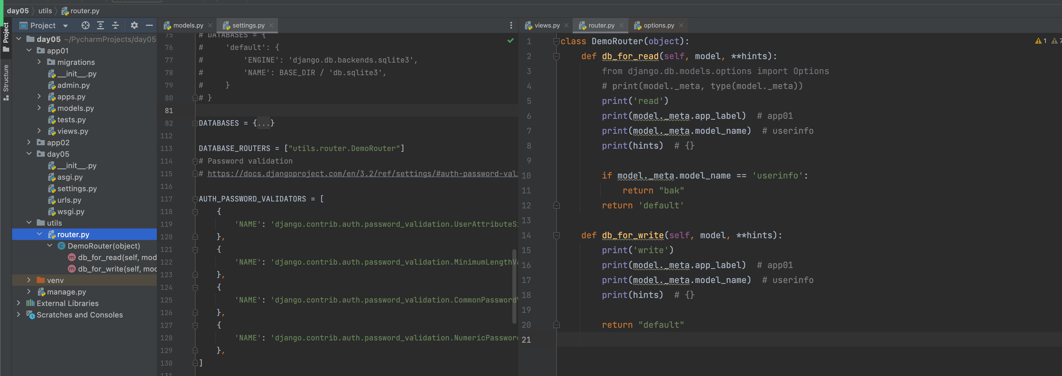
Task: Click the utils breadcrumb in navigation bar
Action: [x=45, y=11]
